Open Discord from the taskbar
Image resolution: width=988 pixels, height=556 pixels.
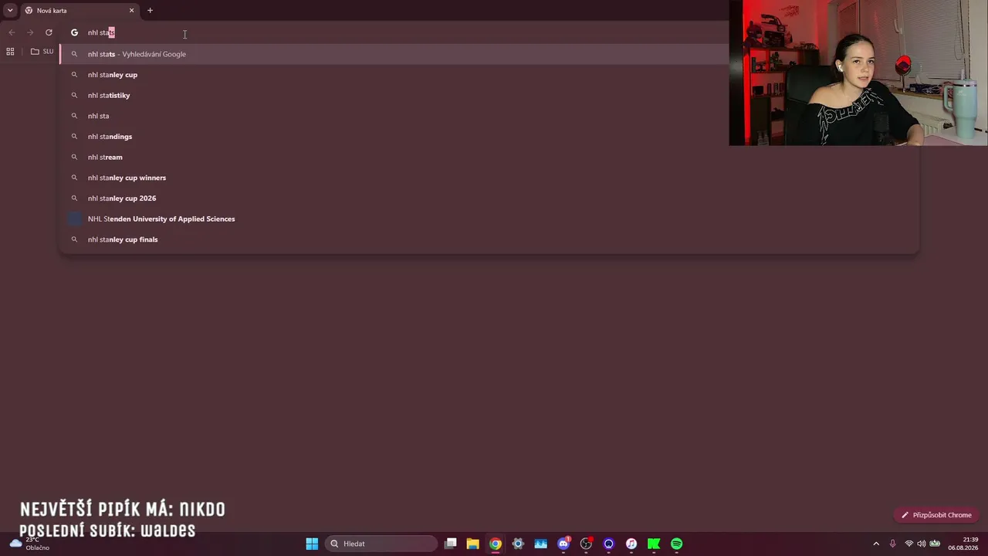(563, 544)
